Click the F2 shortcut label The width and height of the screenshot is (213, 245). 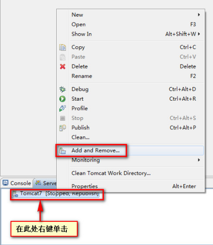click(193, 76)
